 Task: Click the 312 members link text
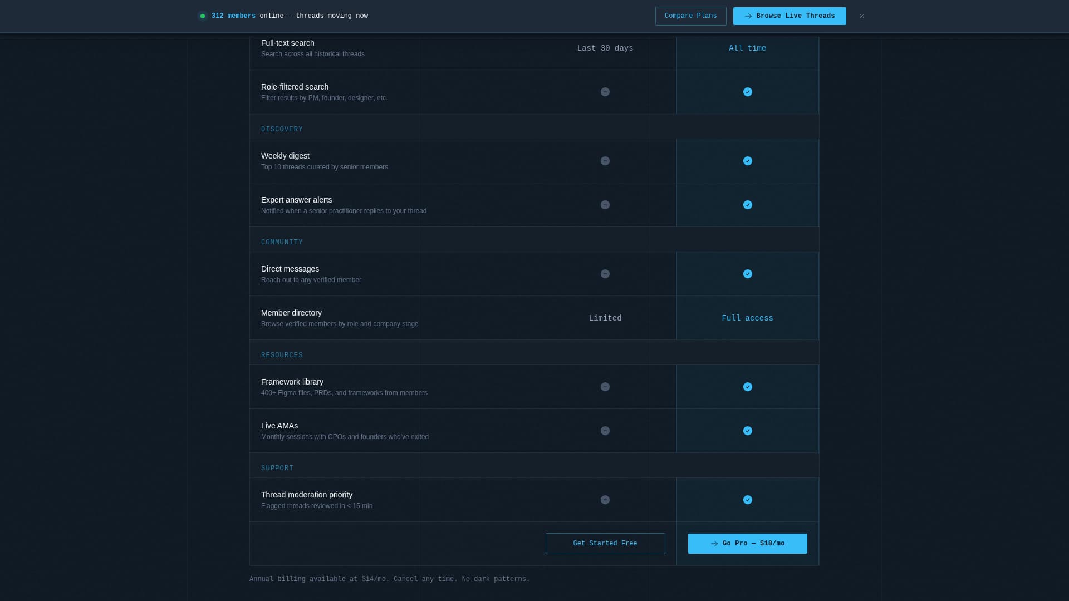point(233,16)
